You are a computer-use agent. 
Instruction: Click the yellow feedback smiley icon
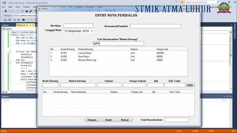pos(182,2)
